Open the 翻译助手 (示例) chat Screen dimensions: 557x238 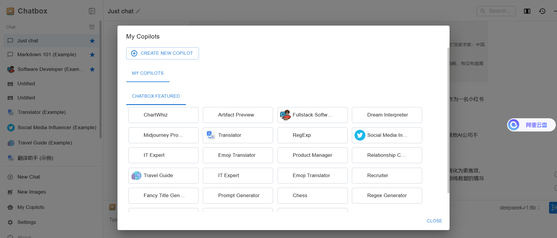tap(51, 158)
